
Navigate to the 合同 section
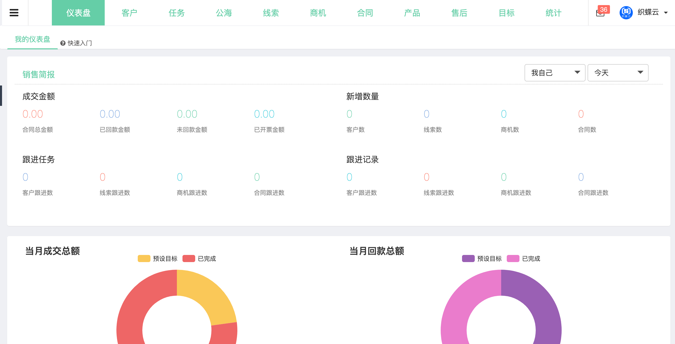pos(365,13)
